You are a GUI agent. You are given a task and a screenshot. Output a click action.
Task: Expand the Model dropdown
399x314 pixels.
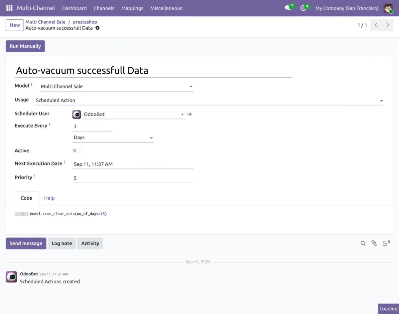pos(191,87)
